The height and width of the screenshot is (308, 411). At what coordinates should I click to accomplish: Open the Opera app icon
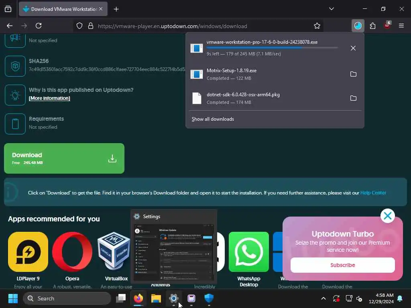pyautogui.click(x=72, y=252)
